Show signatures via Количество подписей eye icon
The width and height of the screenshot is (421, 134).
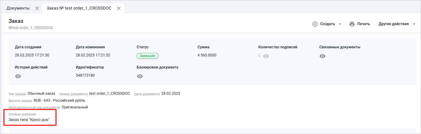[266, 56]
